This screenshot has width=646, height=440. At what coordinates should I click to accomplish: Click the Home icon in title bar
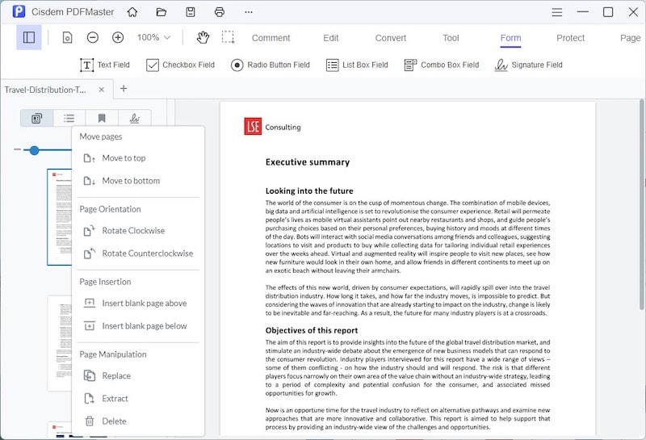(132, 12)
